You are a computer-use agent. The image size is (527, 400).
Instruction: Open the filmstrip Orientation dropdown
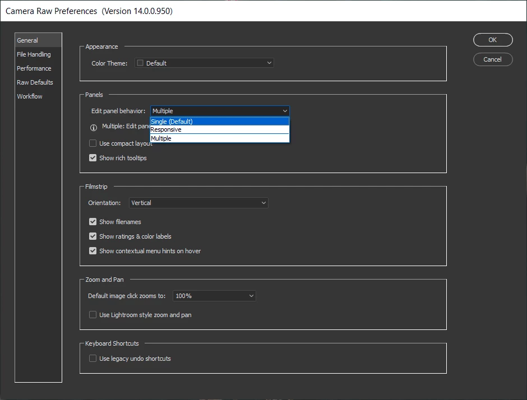pos(198,203)
